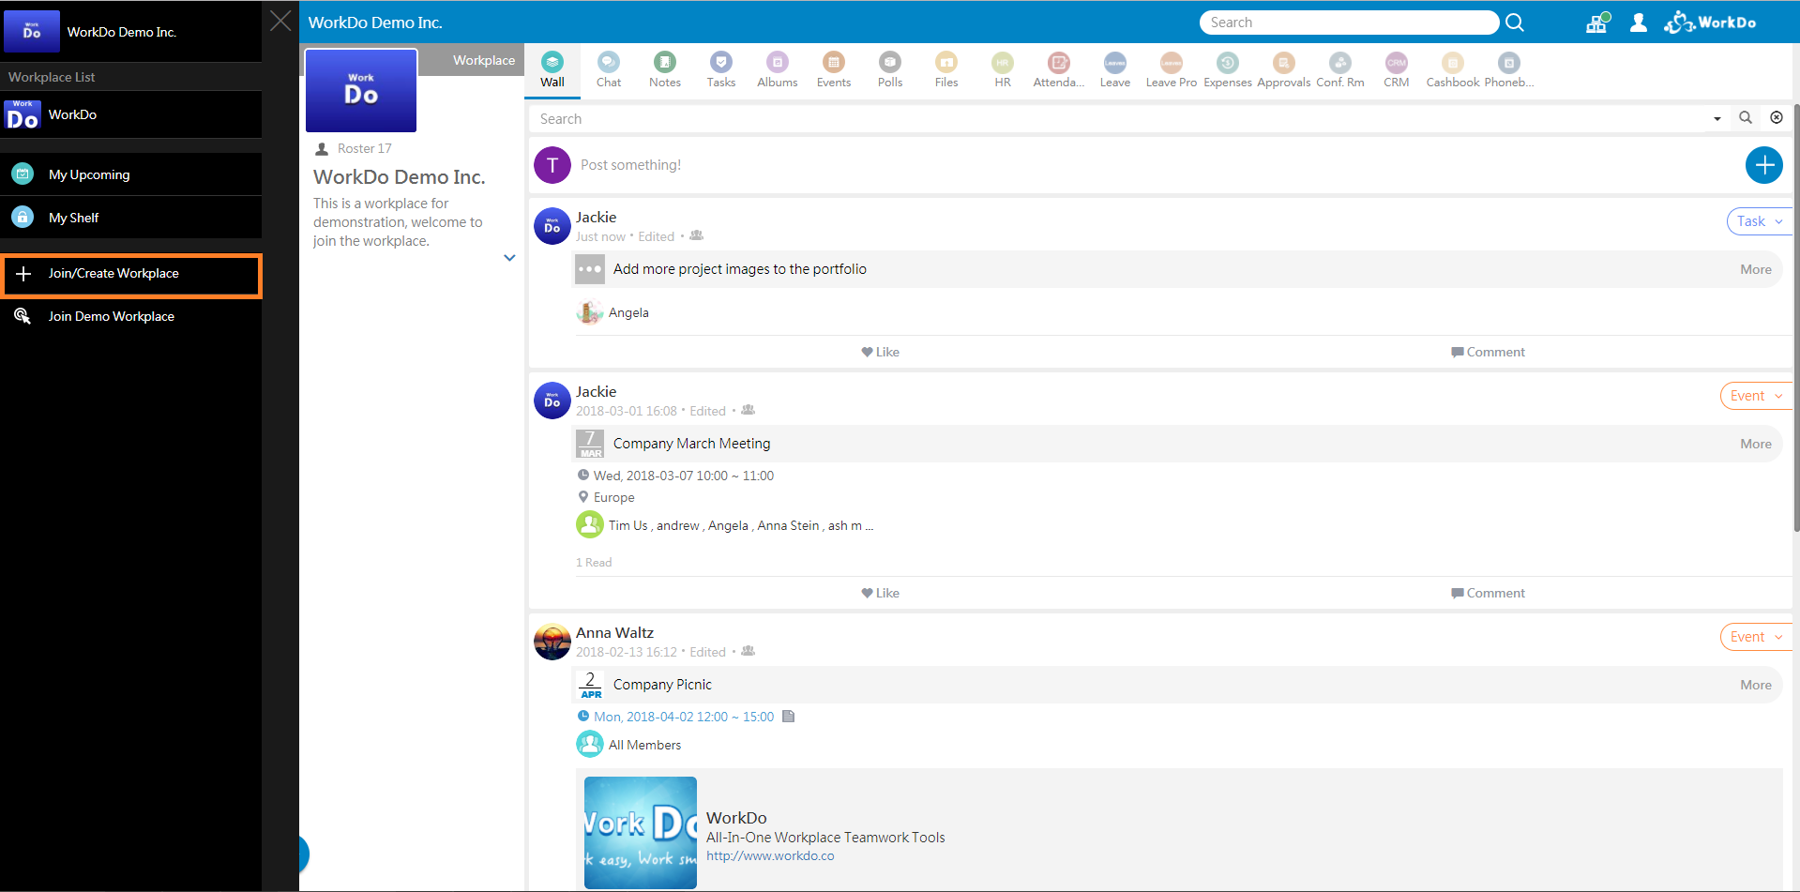Click in the top header Search field
Screen dimensions: 1800x892
(x=1349, y=23)
